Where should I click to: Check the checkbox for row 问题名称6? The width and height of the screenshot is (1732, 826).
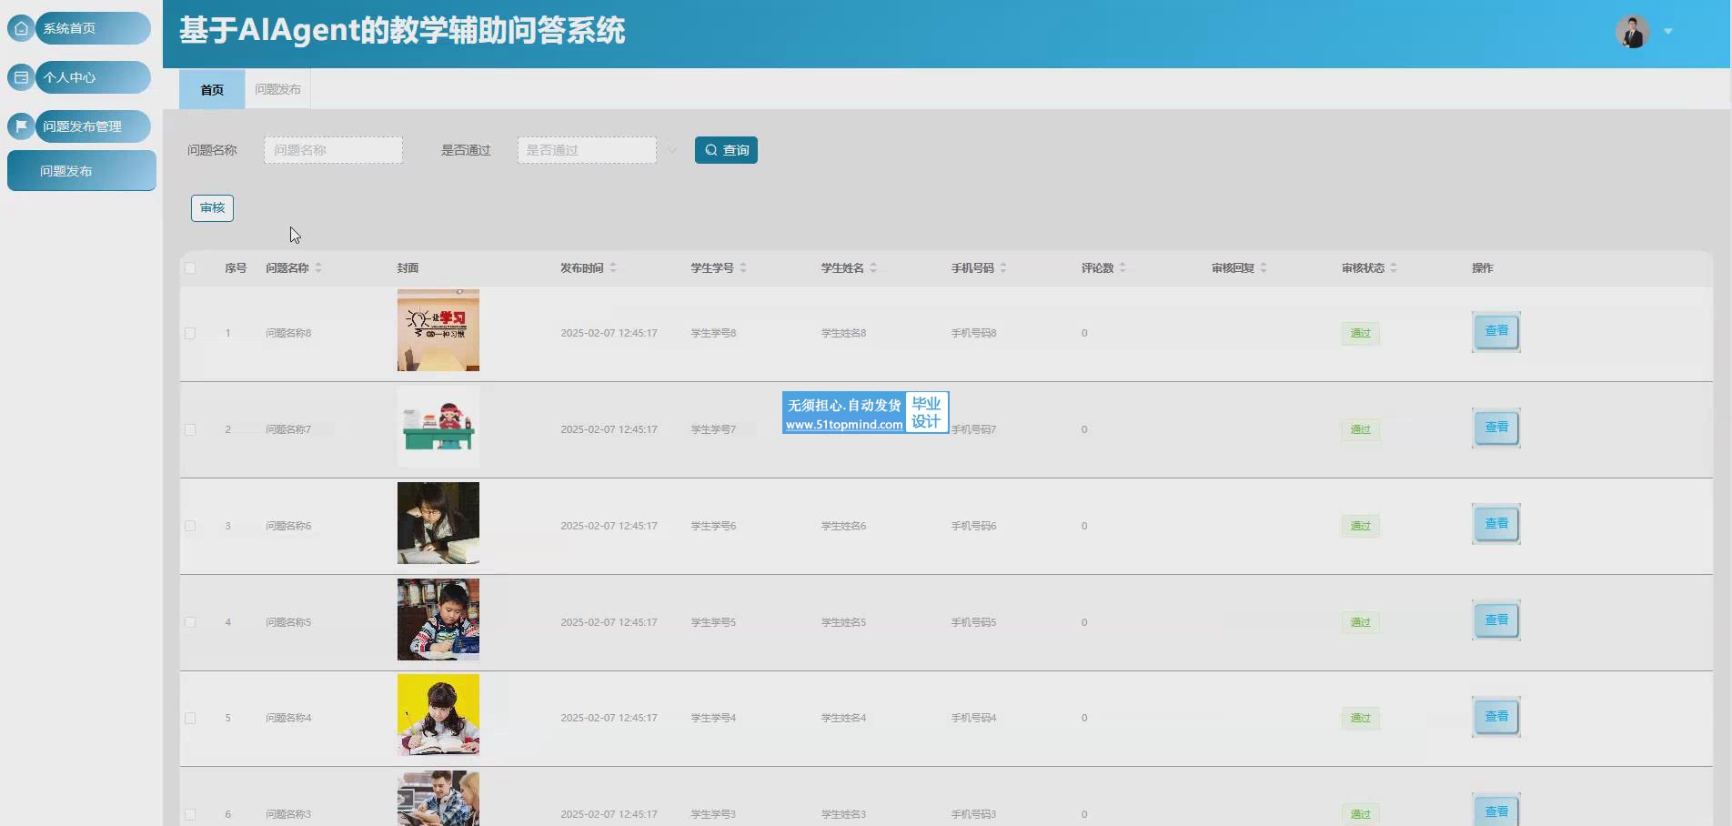190,526
